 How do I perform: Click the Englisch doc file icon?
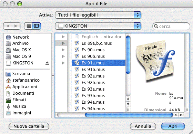click(77, 37)
